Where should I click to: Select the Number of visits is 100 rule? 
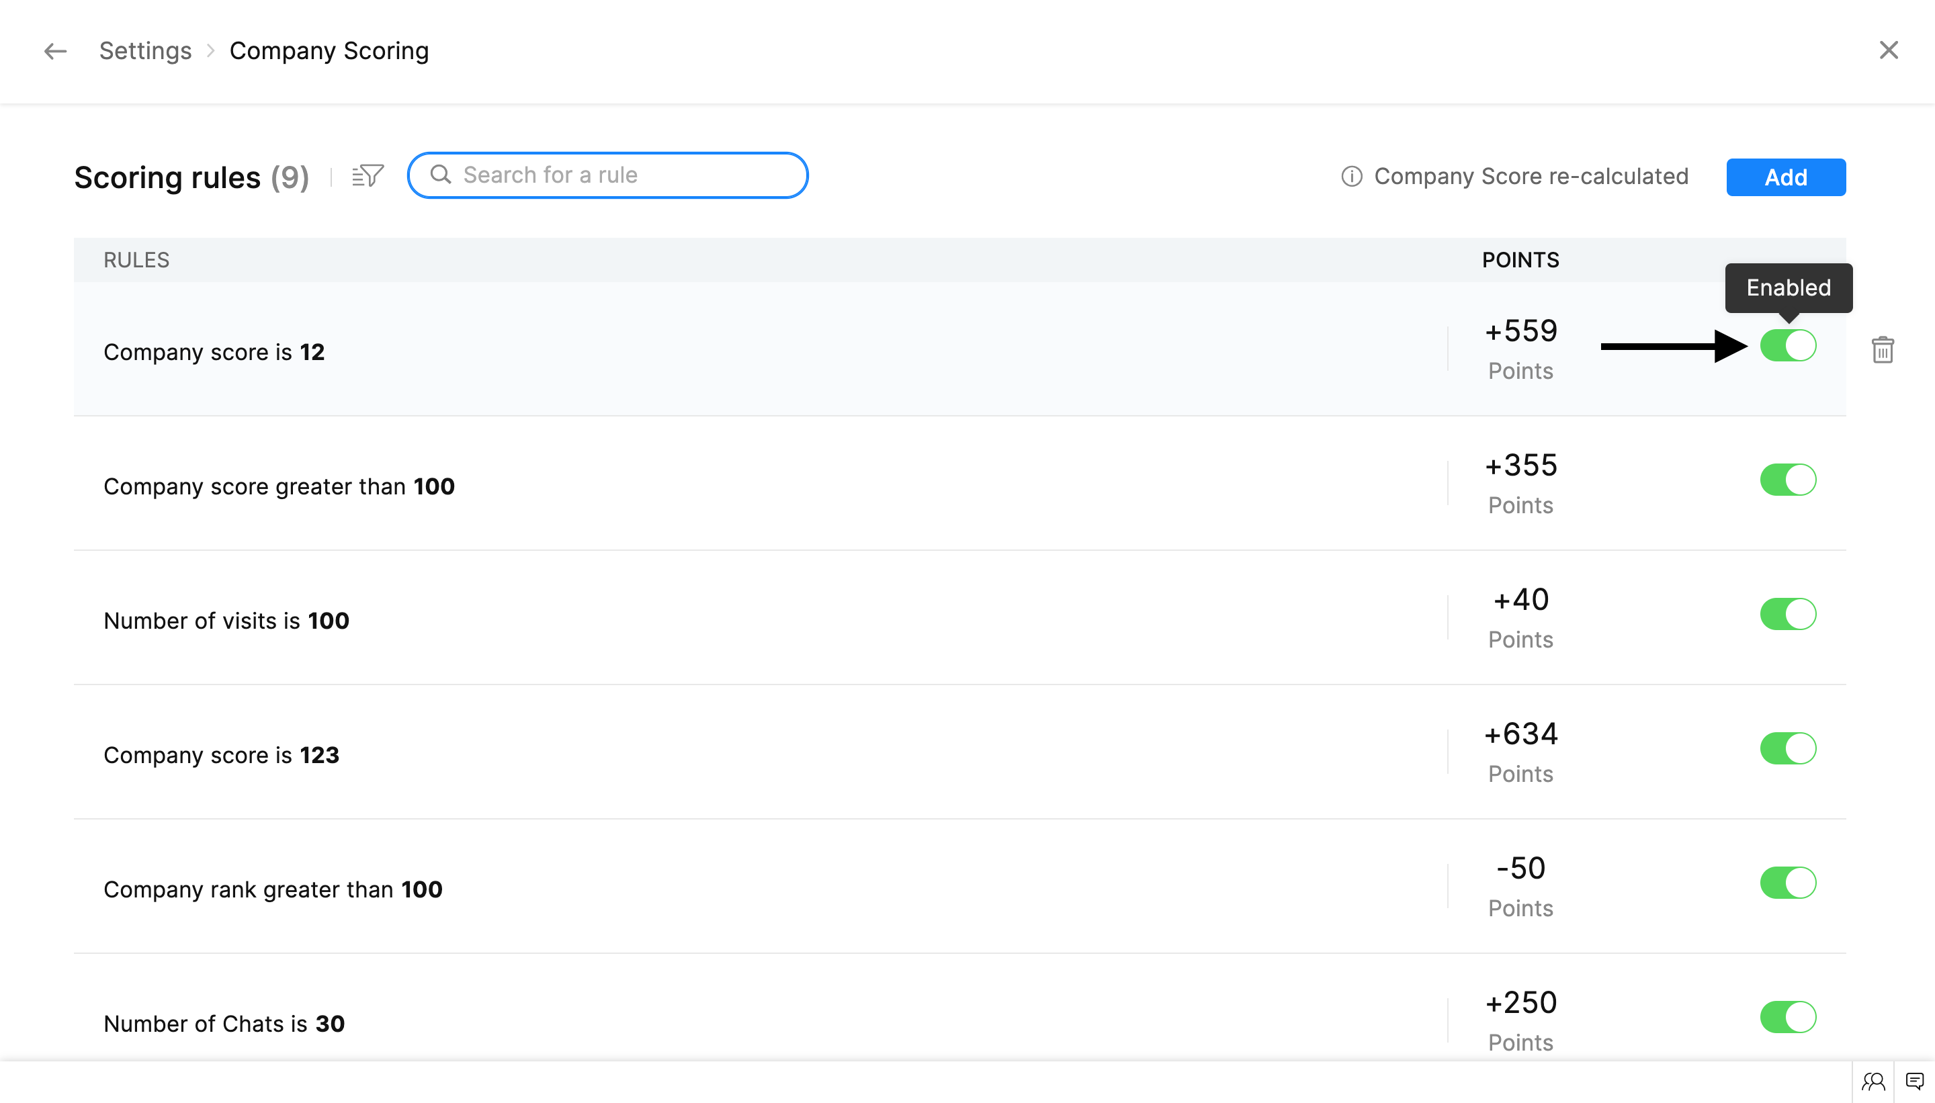click(226, 621)
